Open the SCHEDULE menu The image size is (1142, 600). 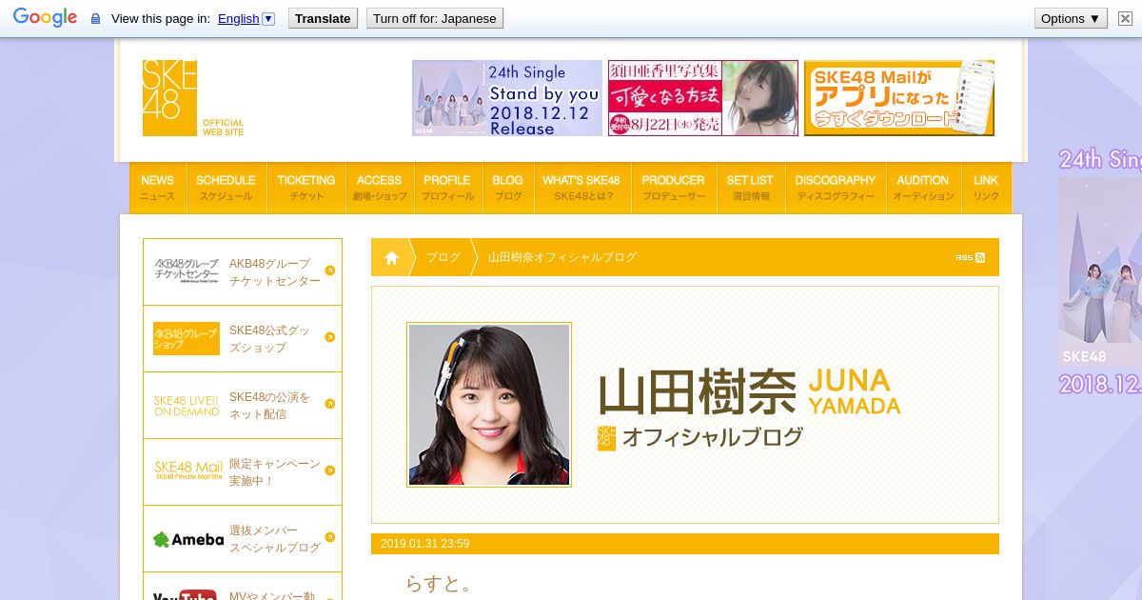tap(226, 188)
